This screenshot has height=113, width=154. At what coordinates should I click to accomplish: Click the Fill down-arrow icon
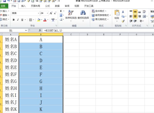(x=61, y=15)
